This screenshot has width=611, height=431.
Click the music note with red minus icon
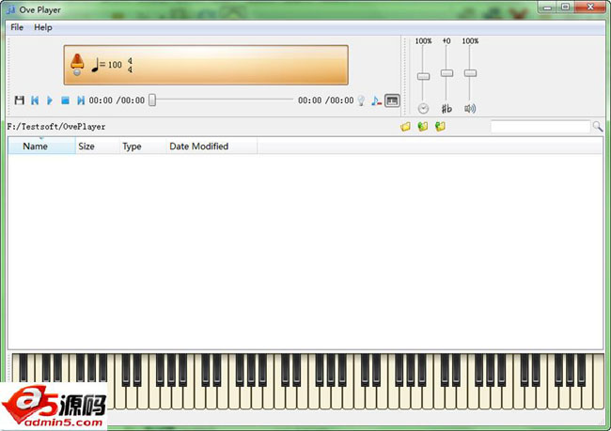tap(376, 100)
